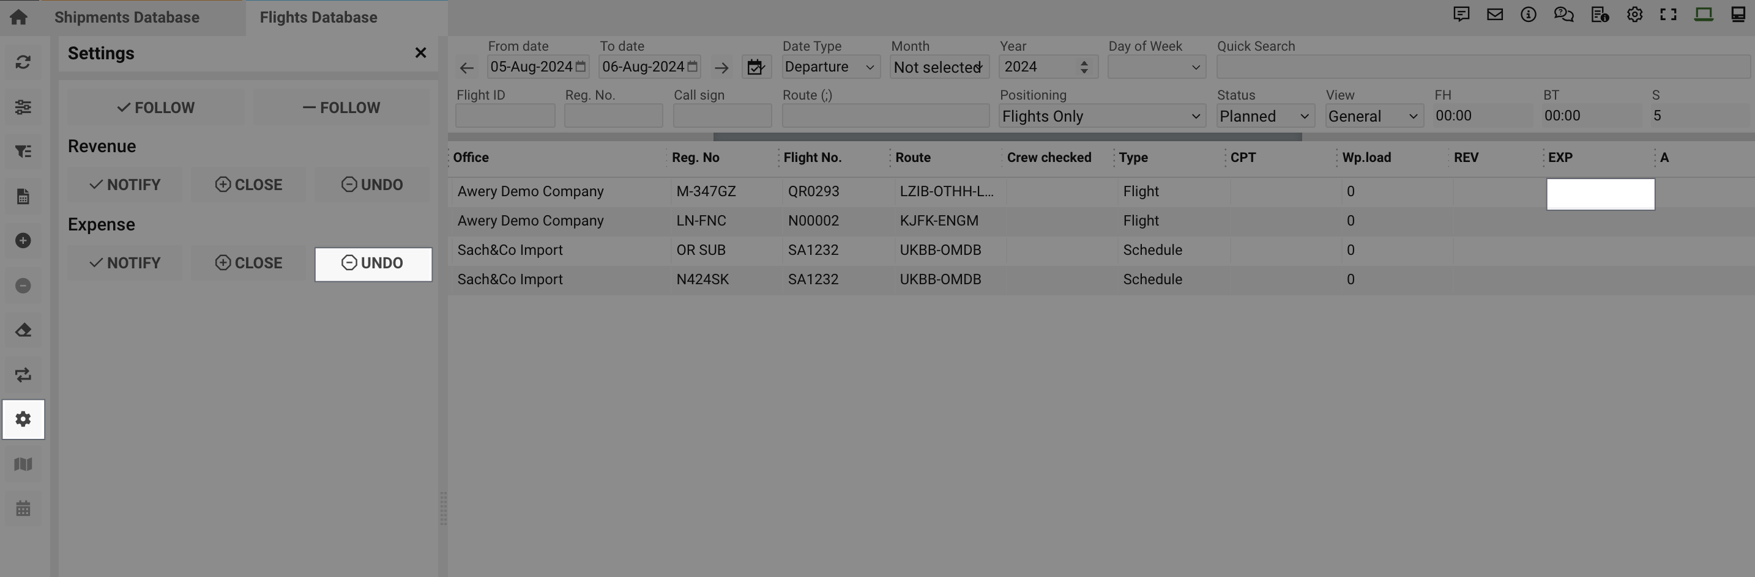This screenshot has height=577, width=1755.
Task: Toggle fullscreen icon in top bar
Action: pyautogui.click(x=1667, y=14)
